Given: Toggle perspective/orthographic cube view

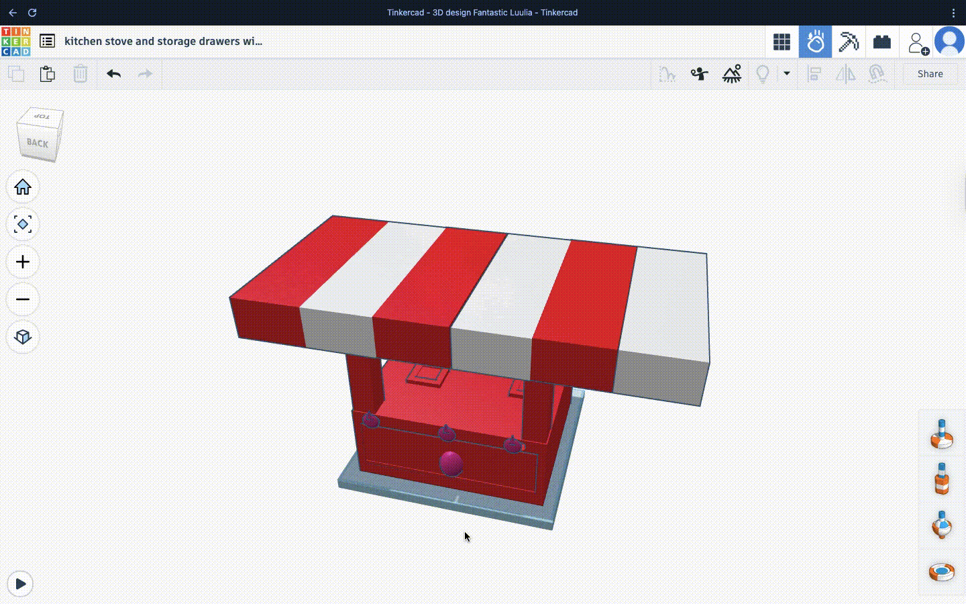Looking at the screenshot, I should click(23, 337).
